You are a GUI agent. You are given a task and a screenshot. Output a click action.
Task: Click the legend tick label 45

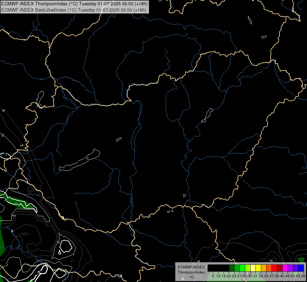(288, 276)
